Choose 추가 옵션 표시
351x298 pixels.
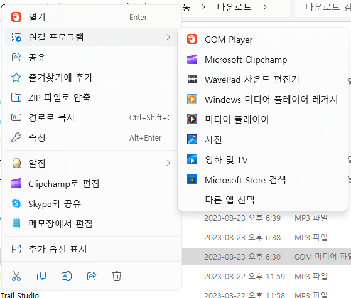click(x=58, y=249)
